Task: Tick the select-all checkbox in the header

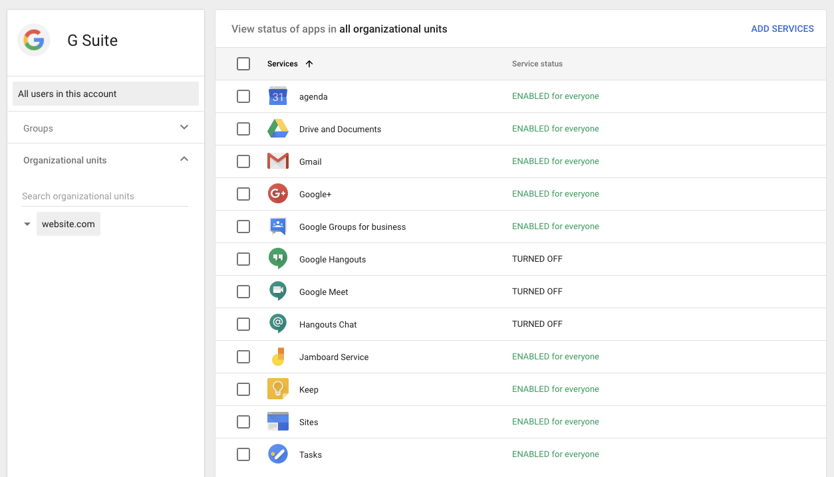Action: coord(243,64)
